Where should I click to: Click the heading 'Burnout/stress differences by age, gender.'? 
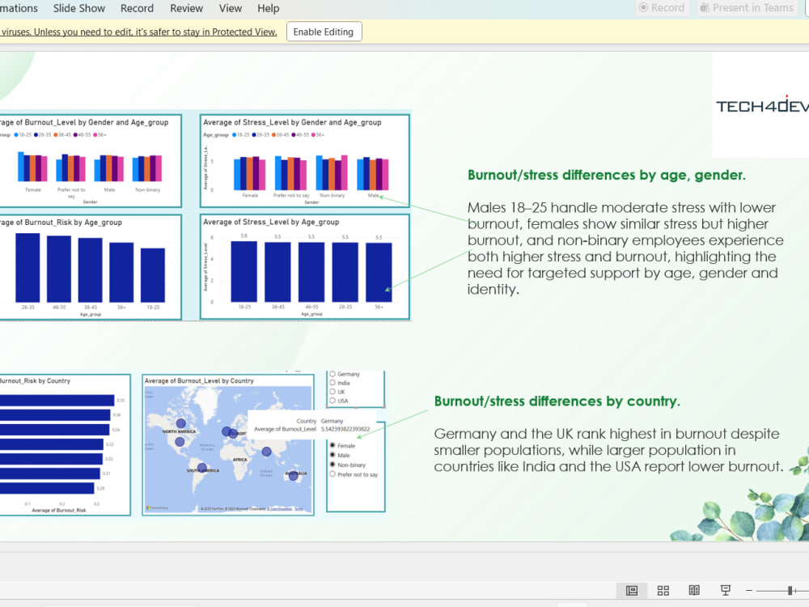tap(607, 175)
